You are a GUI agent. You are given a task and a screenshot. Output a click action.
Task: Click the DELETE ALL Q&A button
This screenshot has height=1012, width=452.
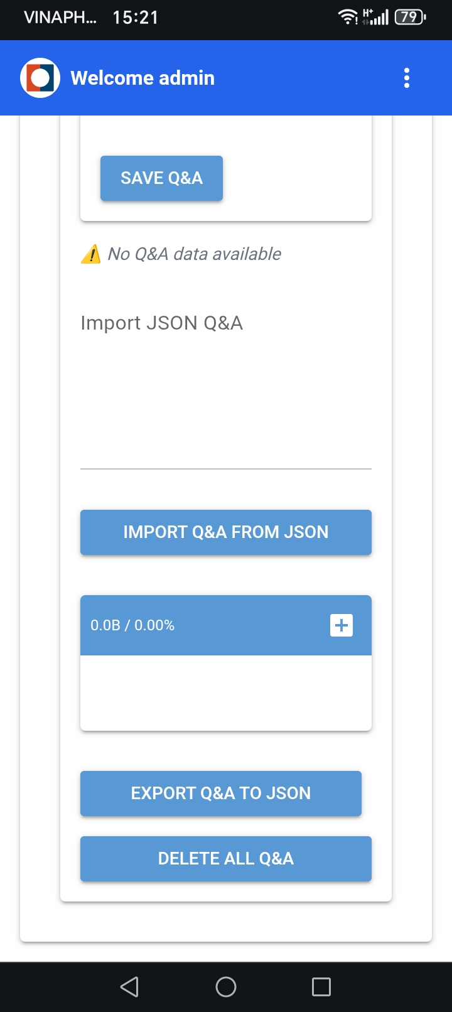226,859
